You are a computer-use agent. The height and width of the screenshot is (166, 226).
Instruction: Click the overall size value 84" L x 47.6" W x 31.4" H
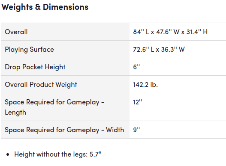170,32
